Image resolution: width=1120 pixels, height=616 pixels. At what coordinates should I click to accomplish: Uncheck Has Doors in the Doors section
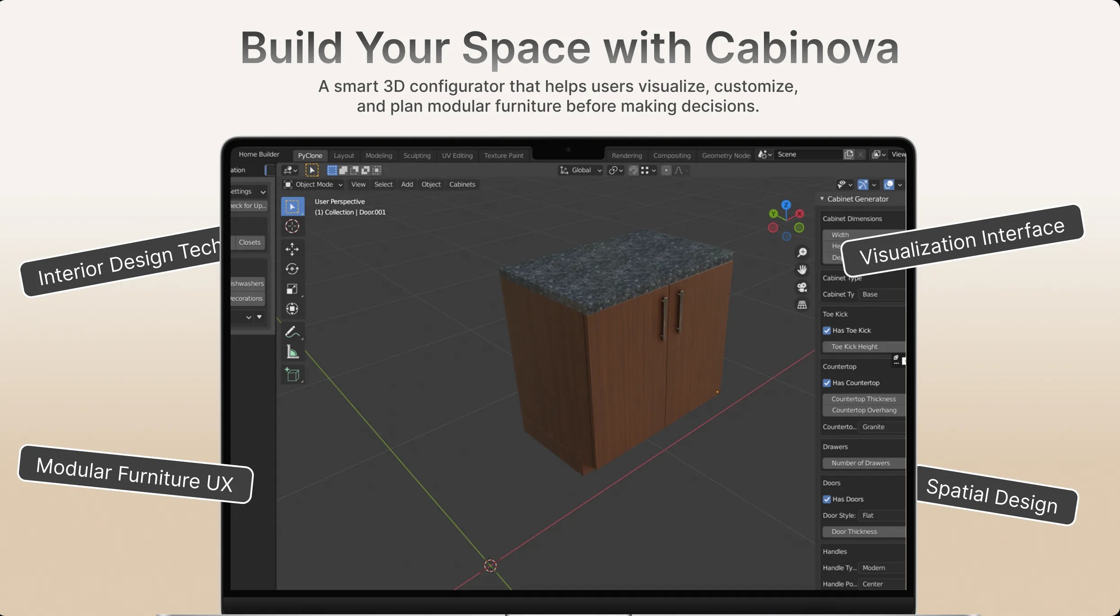pos(826,499)
